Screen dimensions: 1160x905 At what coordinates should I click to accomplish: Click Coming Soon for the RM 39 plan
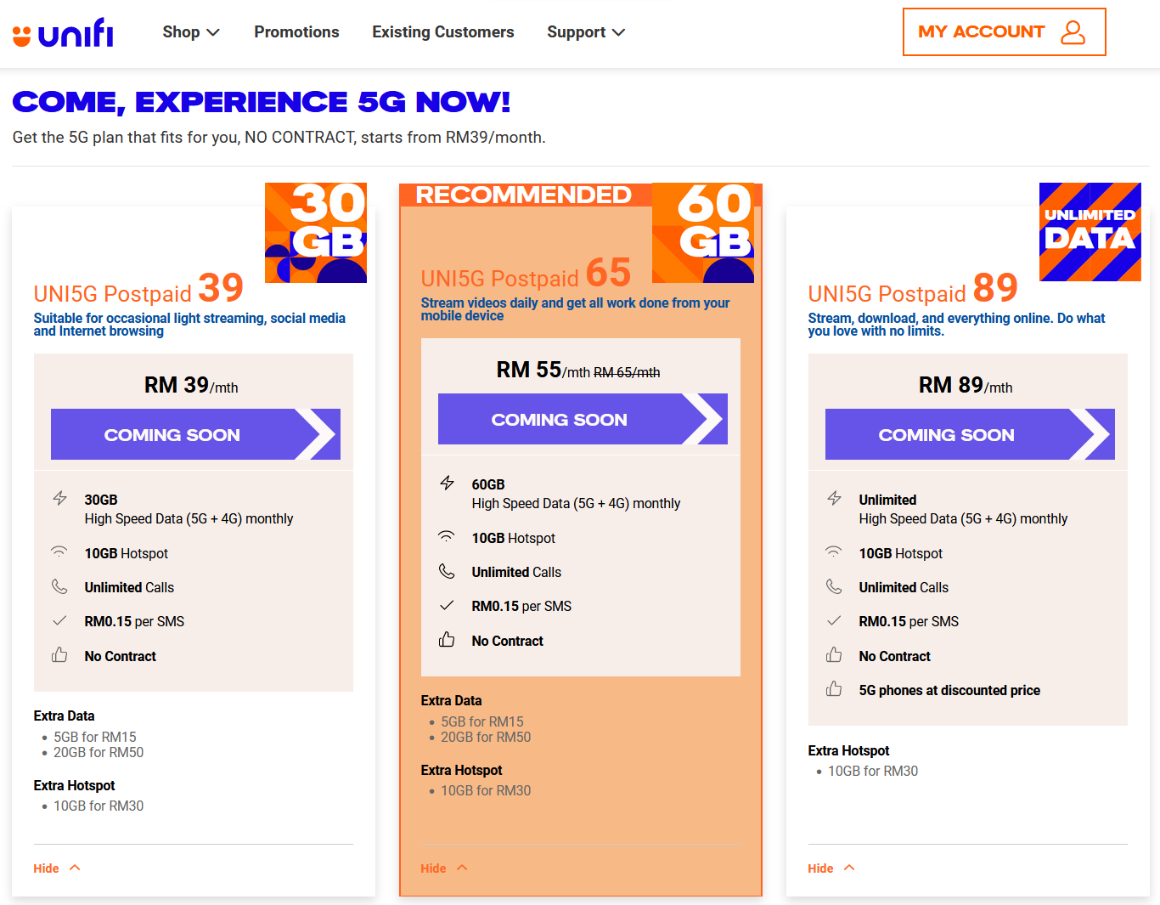[195, 434]
